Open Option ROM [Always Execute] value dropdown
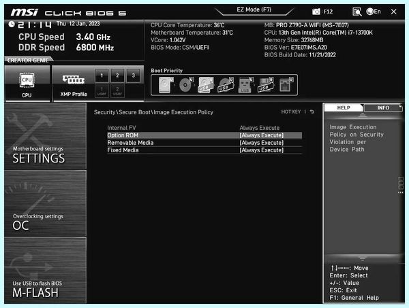This screenshot has width=409, height=308. [261, 135]
